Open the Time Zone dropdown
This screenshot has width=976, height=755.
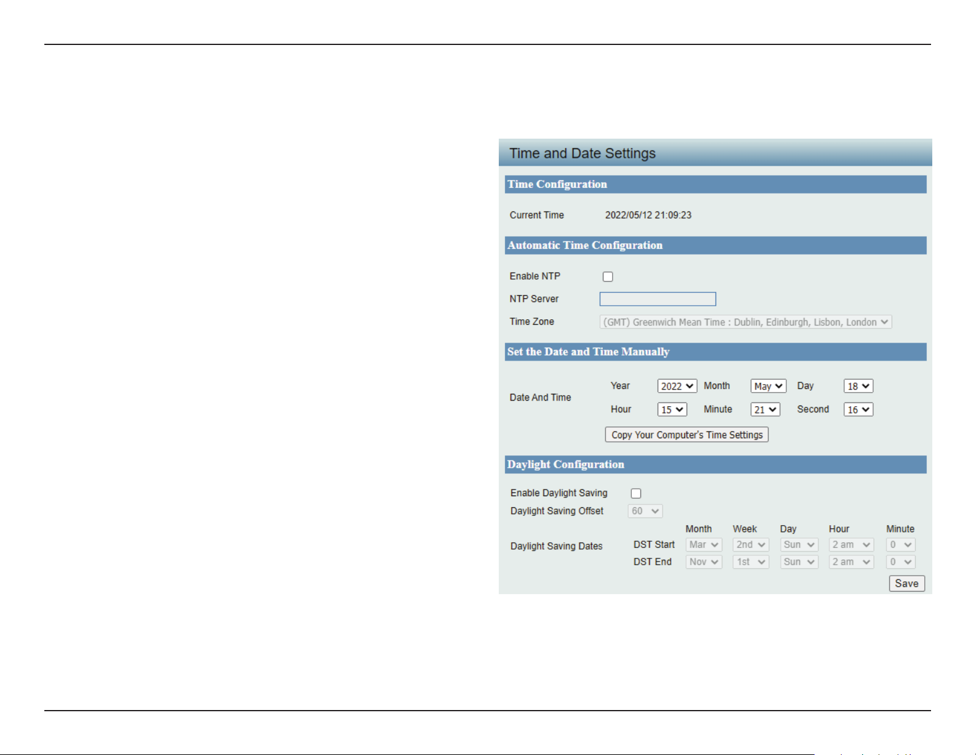(746, 322)
